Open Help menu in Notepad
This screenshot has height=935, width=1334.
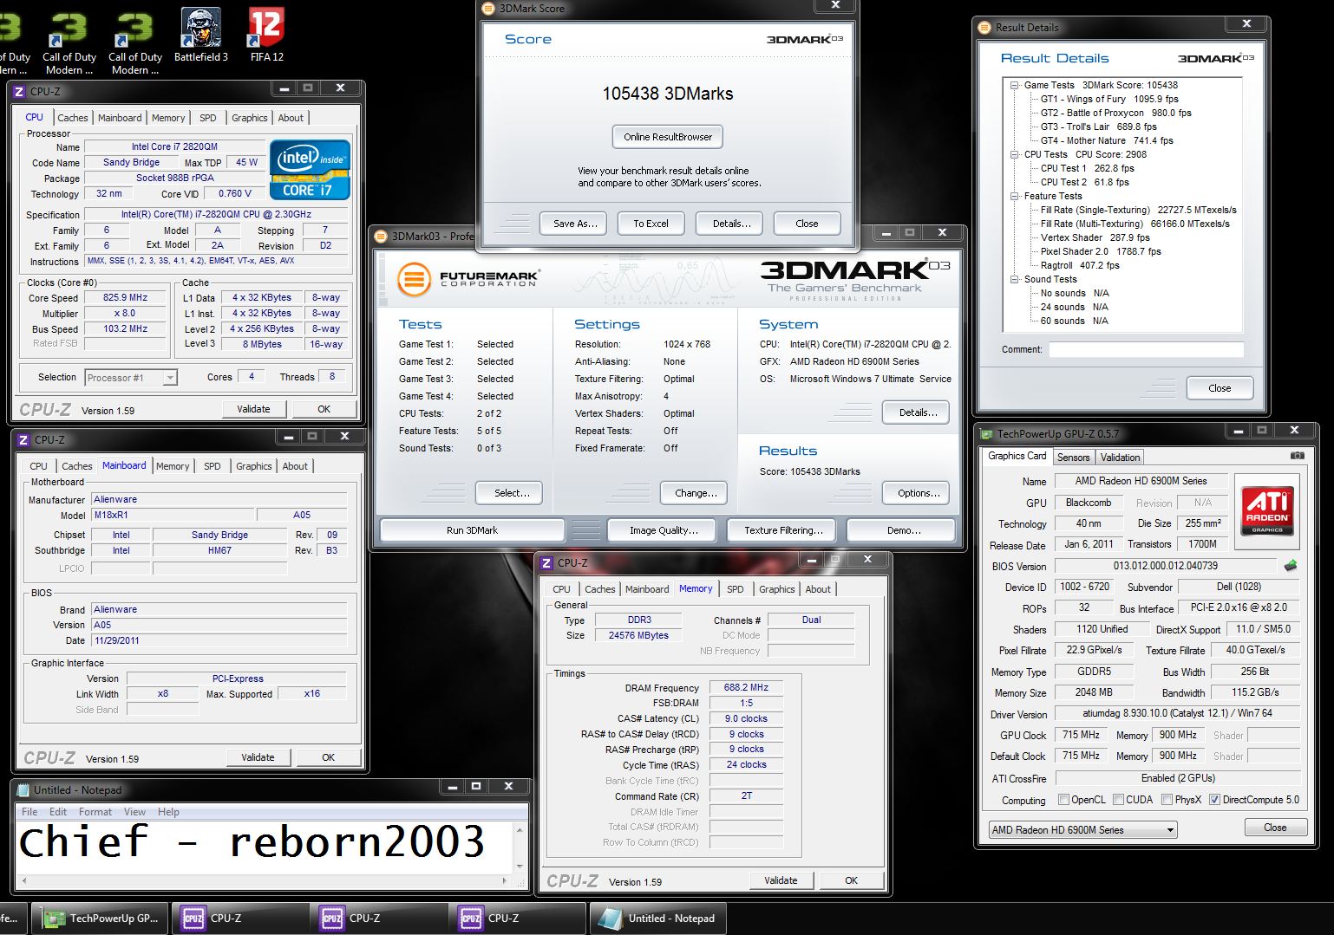168,812
